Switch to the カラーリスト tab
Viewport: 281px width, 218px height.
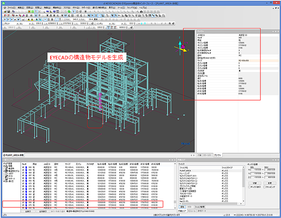[208, 155]
